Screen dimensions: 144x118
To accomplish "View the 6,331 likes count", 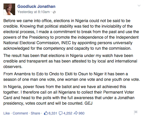I will point(53,113).
